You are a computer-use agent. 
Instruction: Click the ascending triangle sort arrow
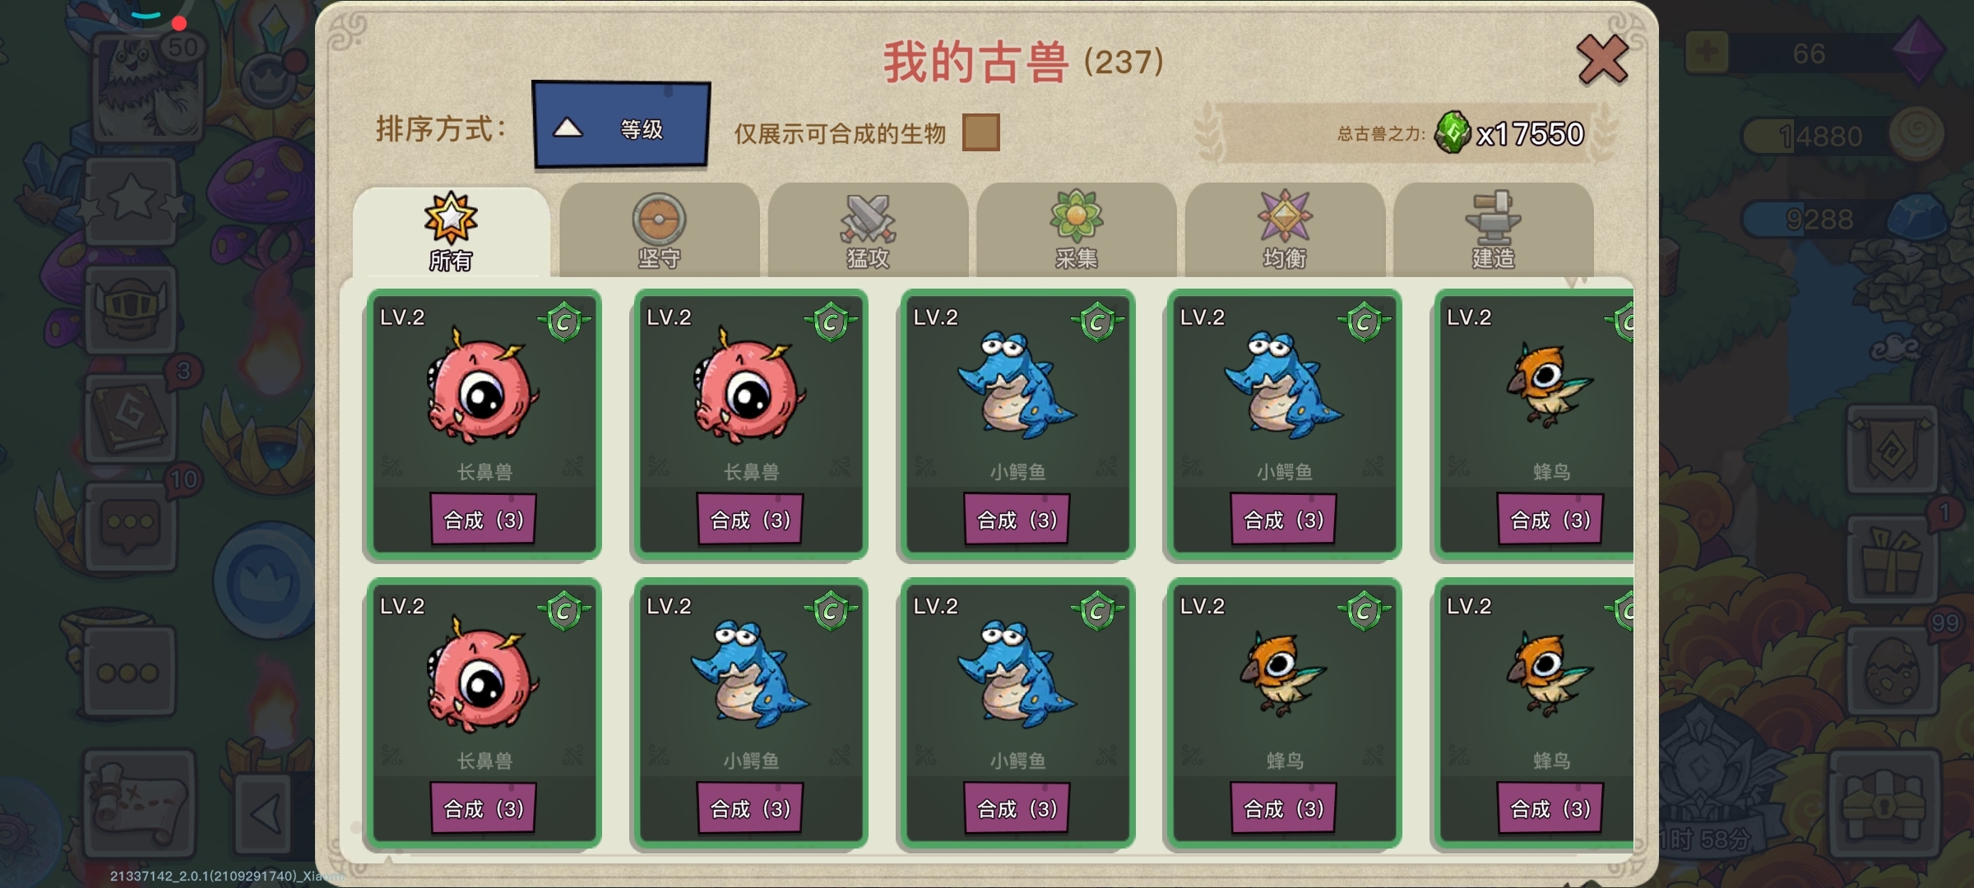[568, 128]
